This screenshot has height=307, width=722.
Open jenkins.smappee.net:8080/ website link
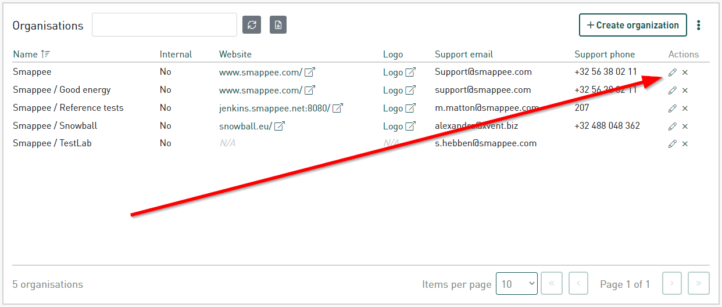coord(274,109)
